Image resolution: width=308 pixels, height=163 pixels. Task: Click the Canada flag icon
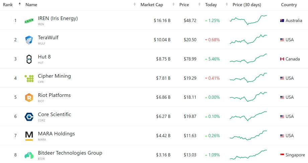click(282, 59)
